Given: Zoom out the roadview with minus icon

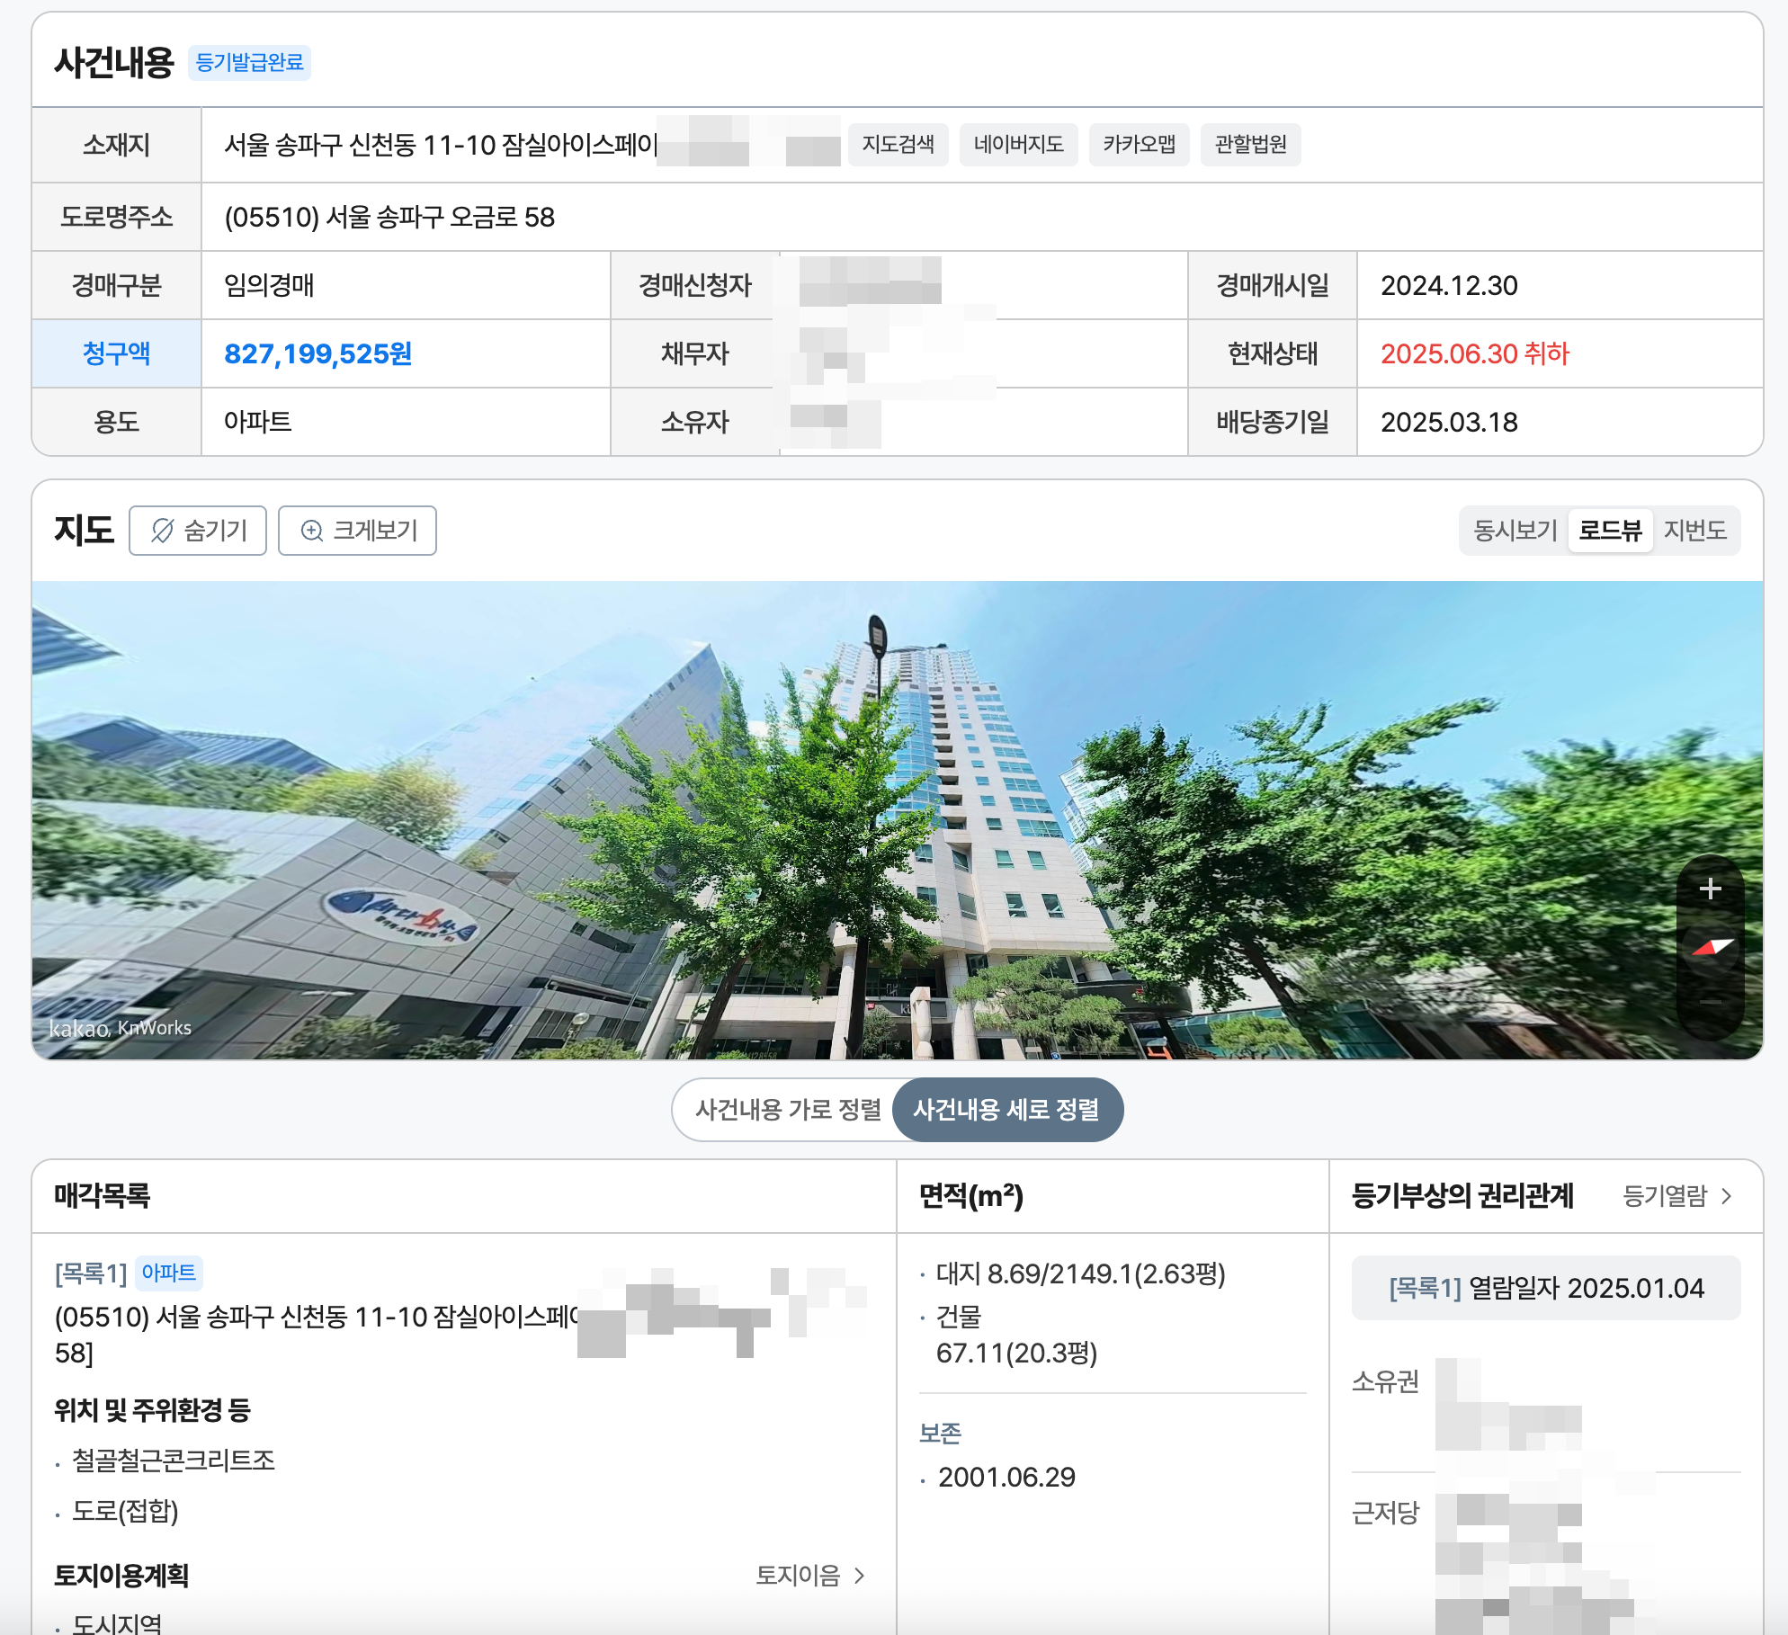Looking at the screenshot, I should (x=1711, y=1002).
